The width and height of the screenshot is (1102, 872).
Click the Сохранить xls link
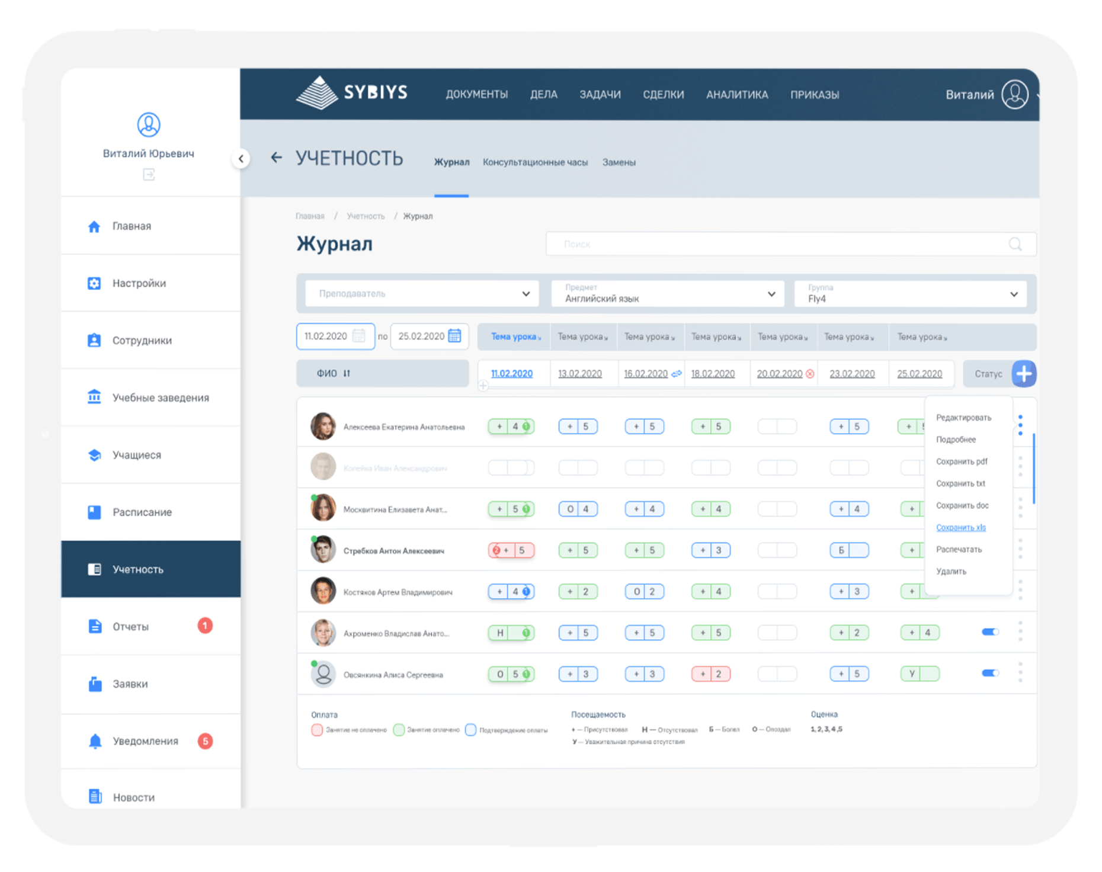[x=960, y=527]
